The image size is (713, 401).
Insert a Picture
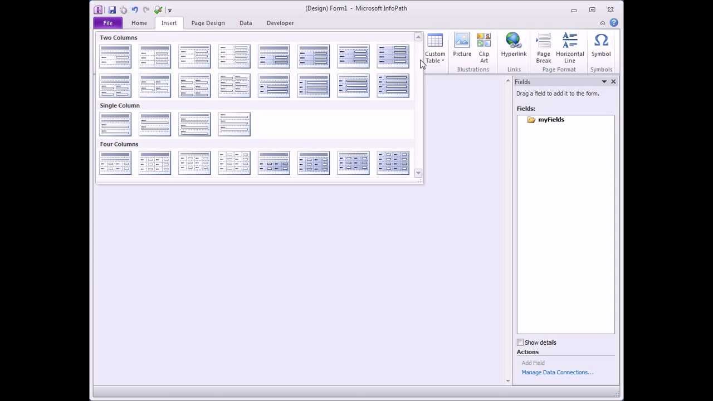462,45
